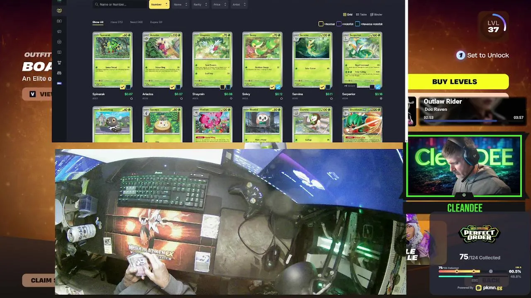This screenshot has width=531, height=298.
Task: Sort cards by Name
Action: [180, 5]
